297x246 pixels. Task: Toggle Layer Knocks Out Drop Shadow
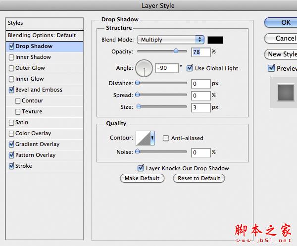coord(141,168)
